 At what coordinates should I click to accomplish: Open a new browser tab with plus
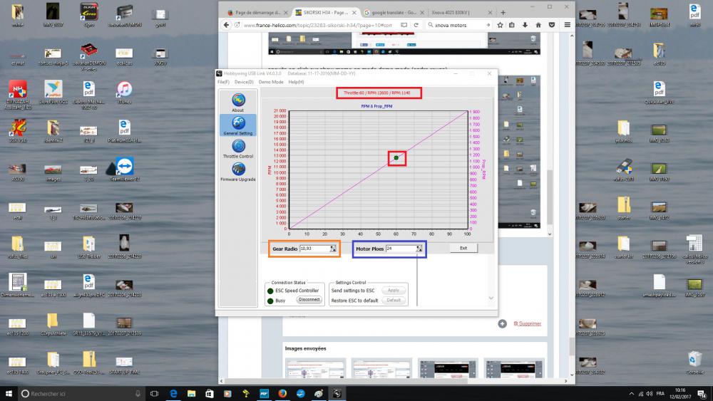tap(503, 13)
